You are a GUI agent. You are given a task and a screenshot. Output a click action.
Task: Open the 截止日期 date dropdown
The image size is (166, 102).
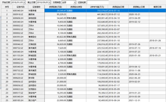tap(50, 2)
